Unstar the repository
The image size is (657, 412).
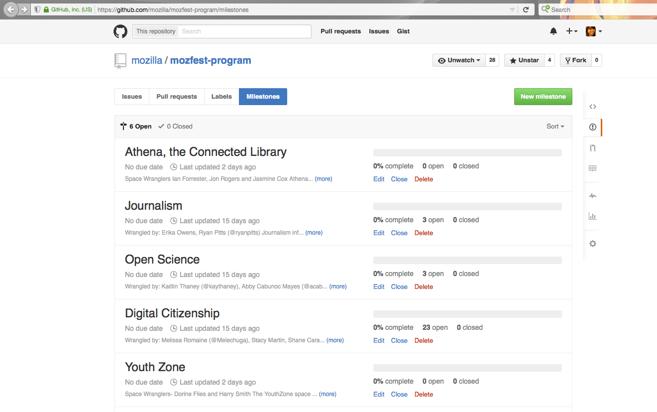tap(524, 60)
